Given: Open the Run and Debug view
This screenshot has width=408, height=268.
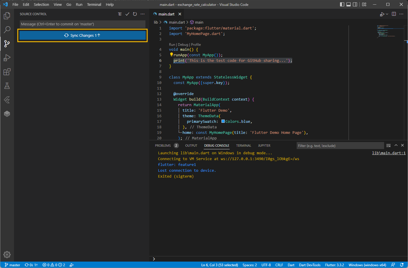Looking at the screenshot, I should coord(7,58).
